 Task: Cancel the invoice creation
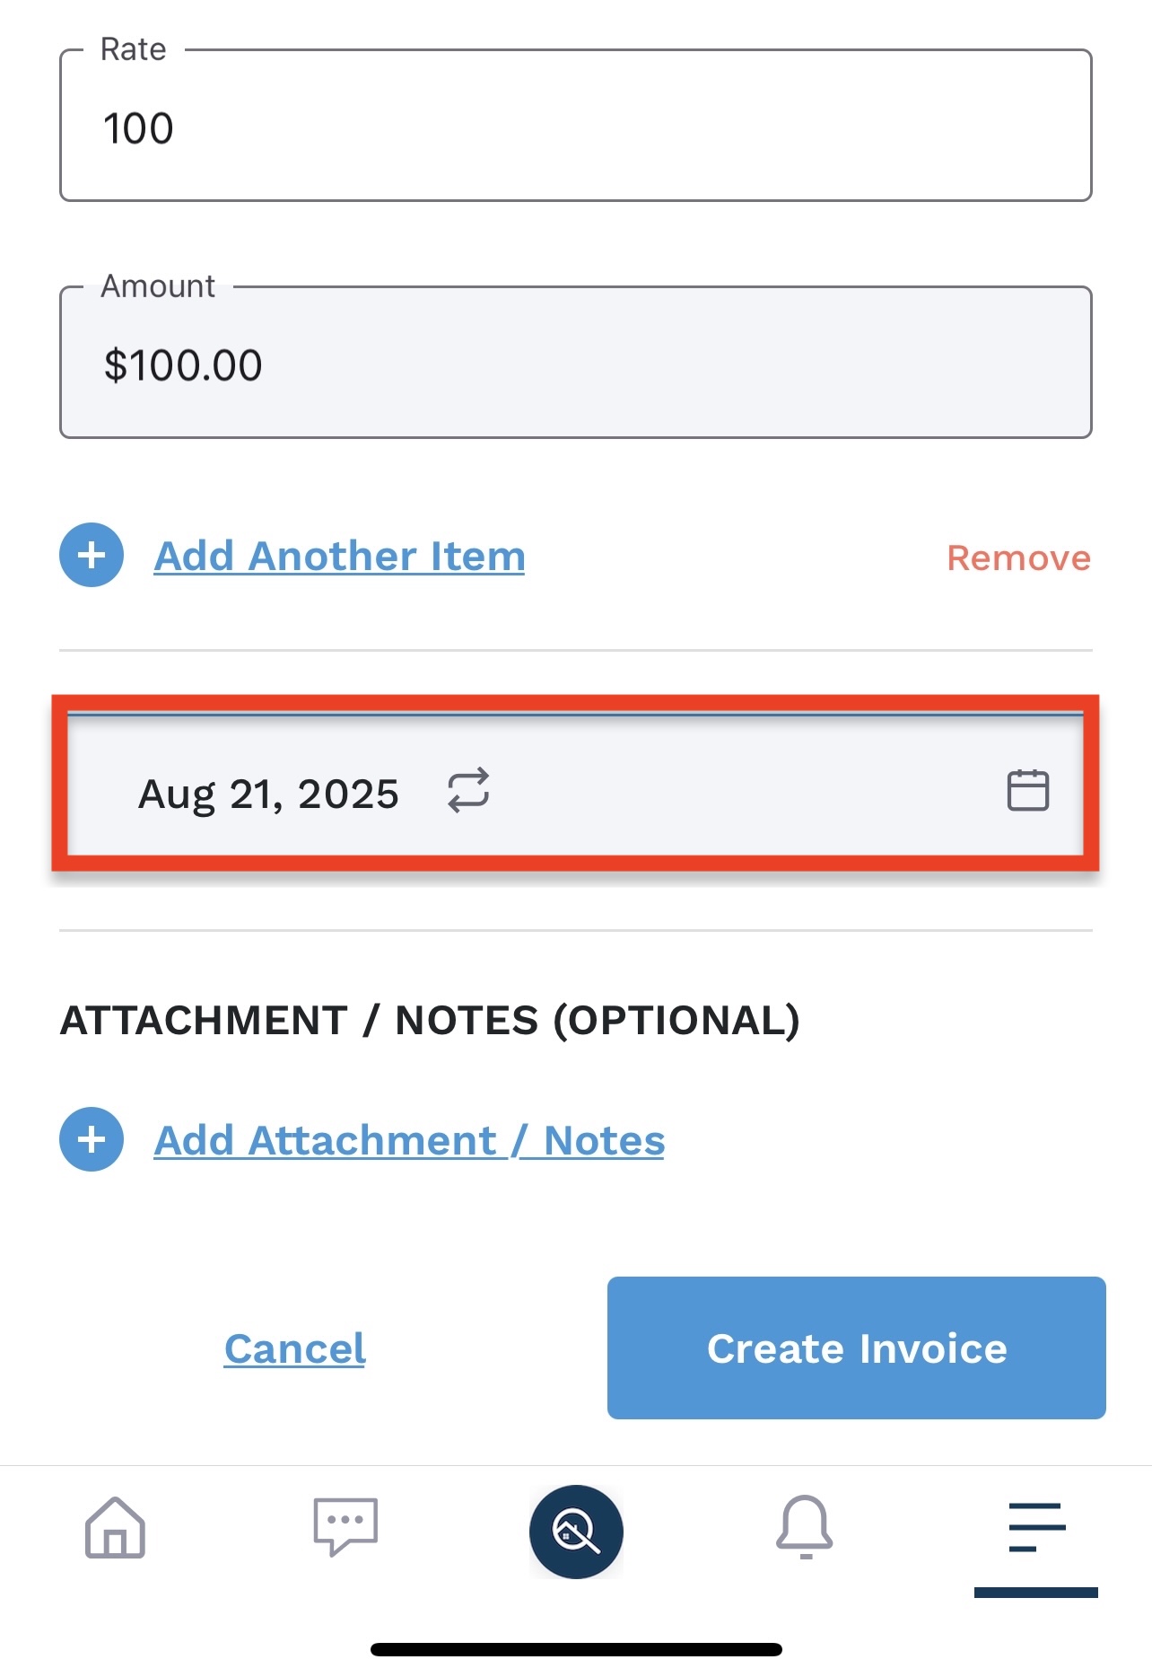(x=295, y=1348)
